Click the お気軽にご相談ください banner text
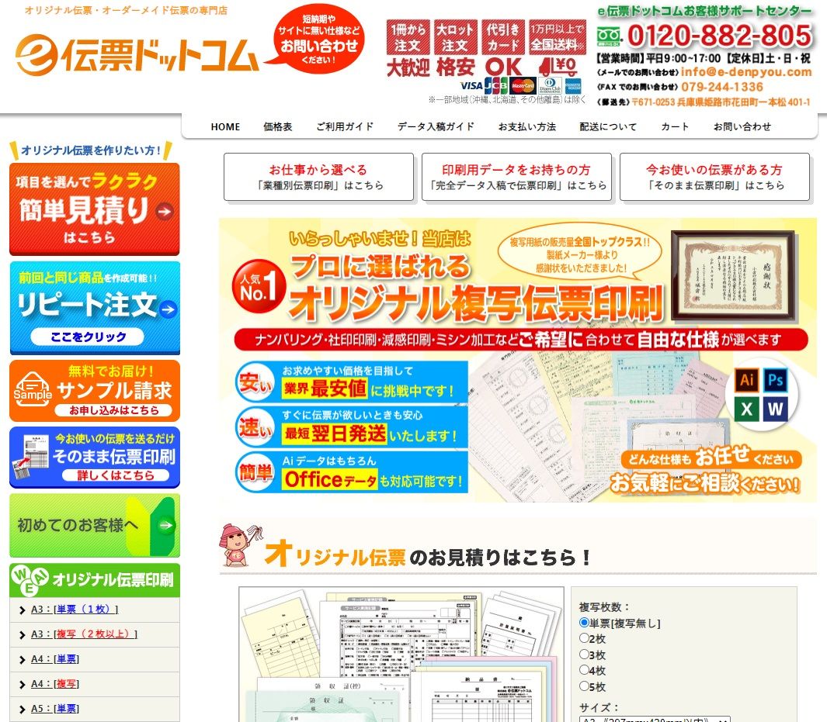Viewport: 827px width, 722px height. point(704,483)
